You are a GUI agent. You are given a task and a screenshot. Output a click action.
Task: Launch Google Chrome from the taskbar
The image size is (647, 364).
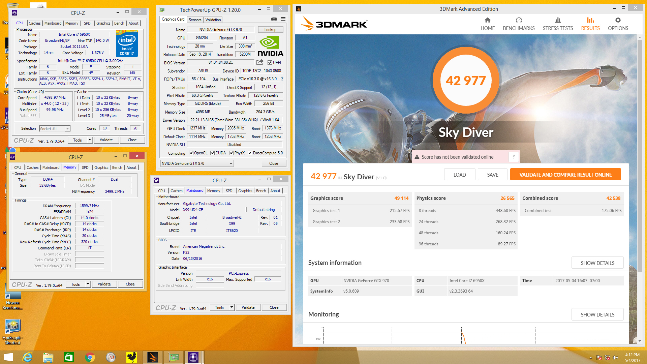(x=90, y=357)
